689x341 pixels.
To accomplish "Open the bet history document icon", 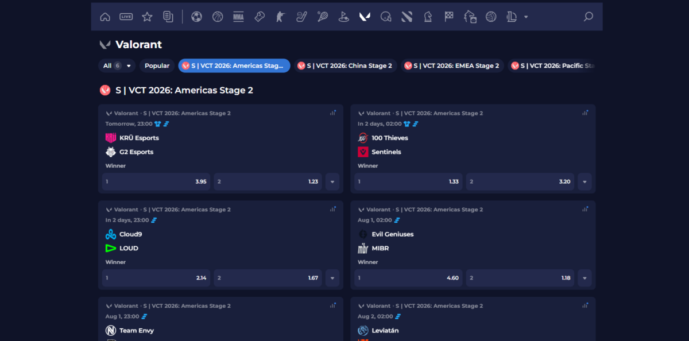I will coord(168,17).
